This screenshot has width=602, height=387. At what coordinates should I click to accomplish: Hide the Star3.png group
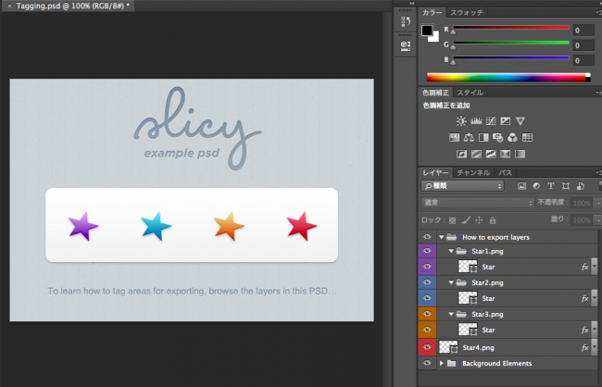[x=427, y=314]
